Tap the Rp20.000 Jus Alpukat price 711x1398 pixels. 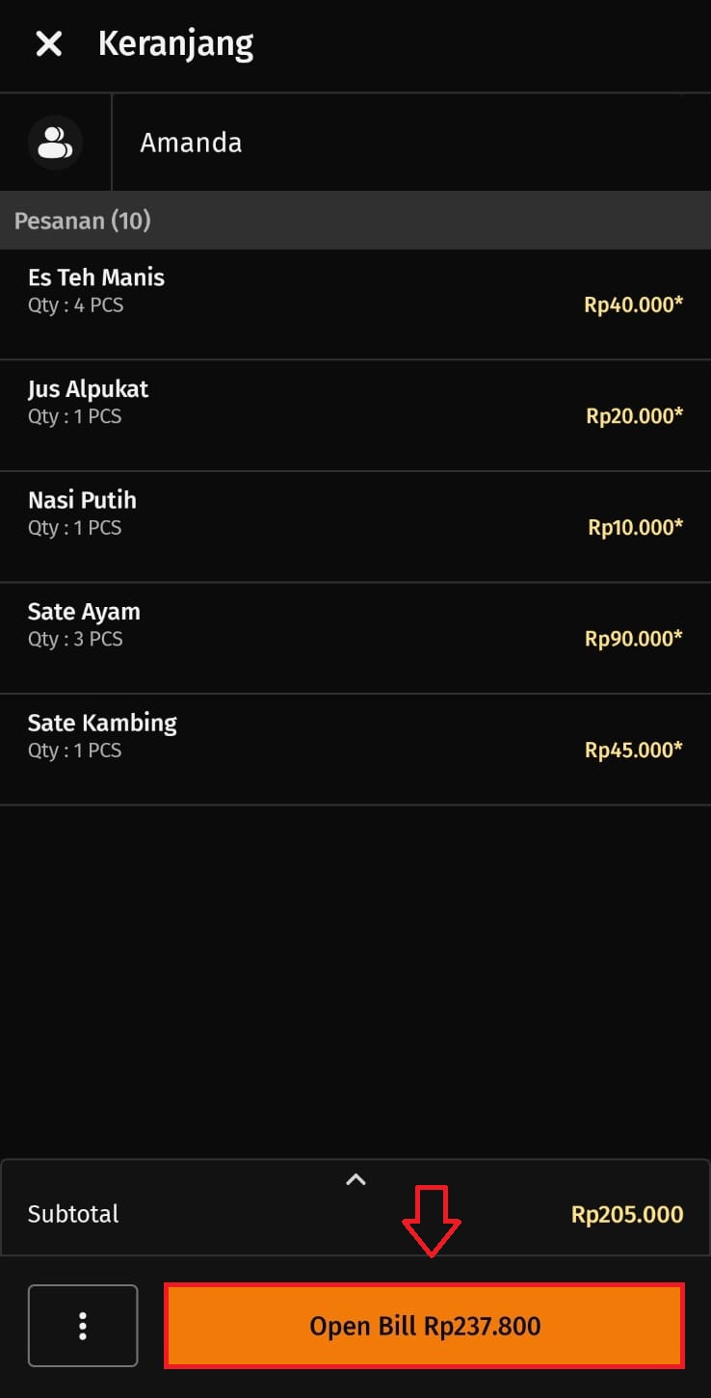[634, 416]
